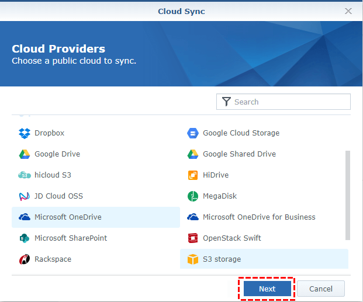Click the Dropbox icon
This screenshot has height=302, width=363.
coord(25,133)
